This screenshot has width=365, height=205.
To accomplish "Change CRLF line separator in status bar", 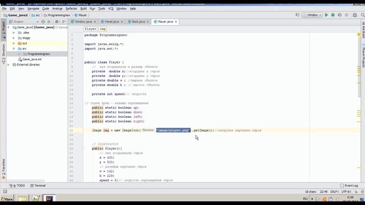I will point(334,192).
